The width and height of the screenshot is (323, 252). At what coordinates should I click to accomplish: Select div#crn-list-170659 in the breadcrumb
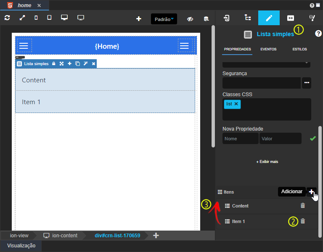(117, 236)
